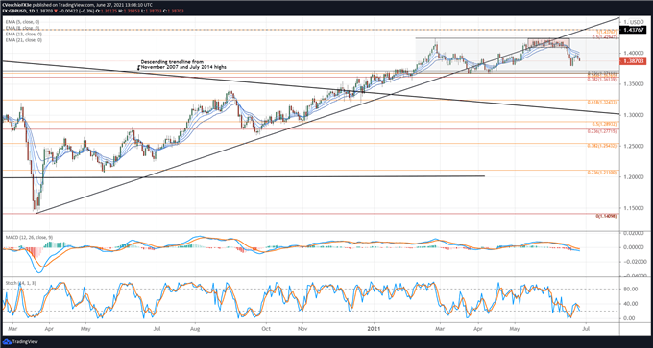The width and height of the screenshot is (653, 348).
Task: Click the 0.618 Fibonacci level label
Action: [x=602, y=102]
